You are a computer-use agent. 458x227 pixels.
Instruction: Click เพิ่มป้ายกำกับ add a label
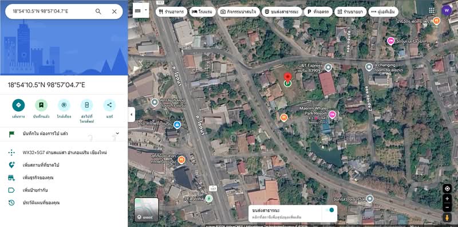point(64,190)
